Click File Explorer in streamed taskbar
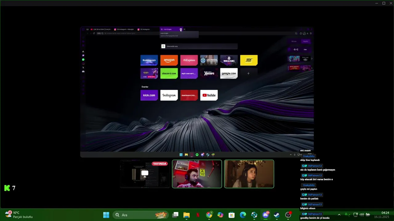Viewport: 394px width, 221px height. [186, 155]
